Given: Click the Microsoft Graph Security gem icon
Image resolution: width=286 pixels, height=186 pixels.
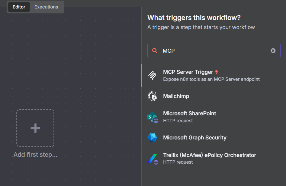Looking at the screenshot, I should click(152, 138).
